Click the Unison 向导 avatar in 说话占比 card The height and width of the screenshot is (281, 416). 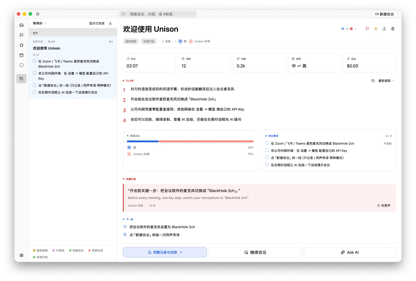tap(129, 154)
